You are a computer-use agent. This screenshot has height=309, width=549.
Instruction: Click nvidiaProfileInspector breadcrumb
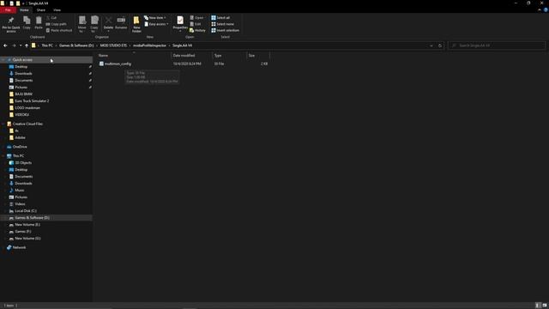pyautogui.click(x=149, y=45)
